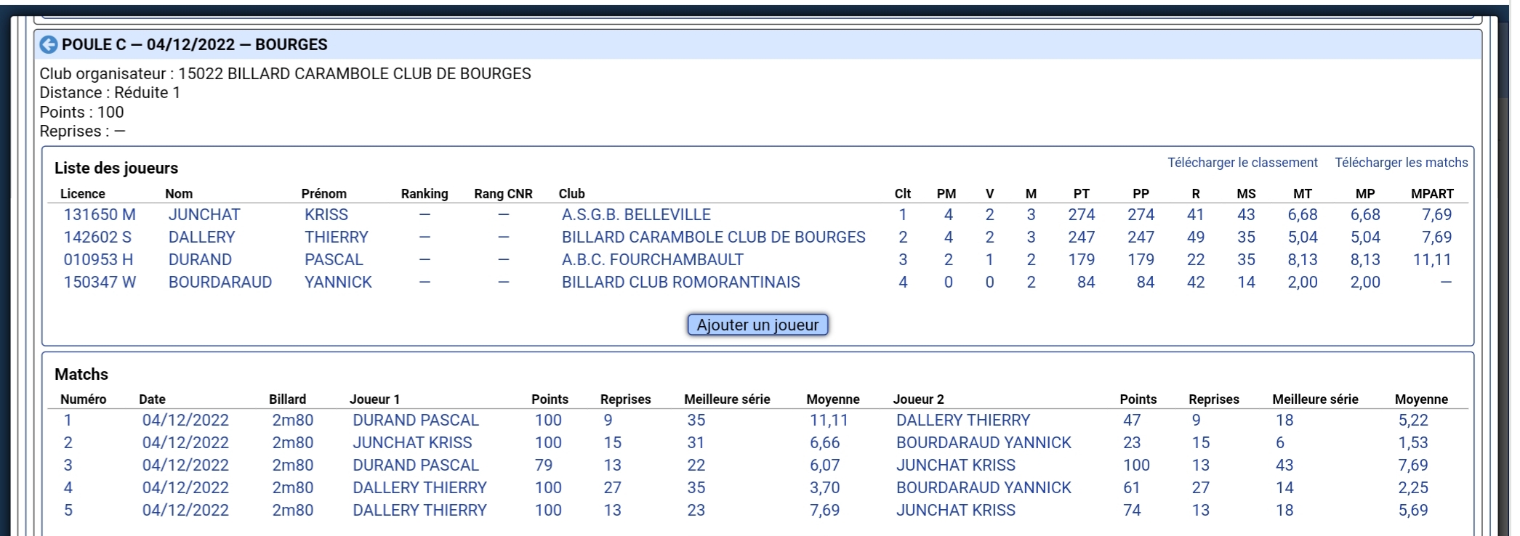
Task: Click the Licence column header
Action: 83,194
